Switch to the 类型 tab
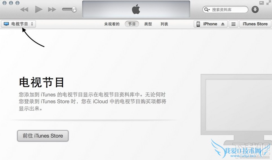The image size is (272, 160). click(148, 24)
